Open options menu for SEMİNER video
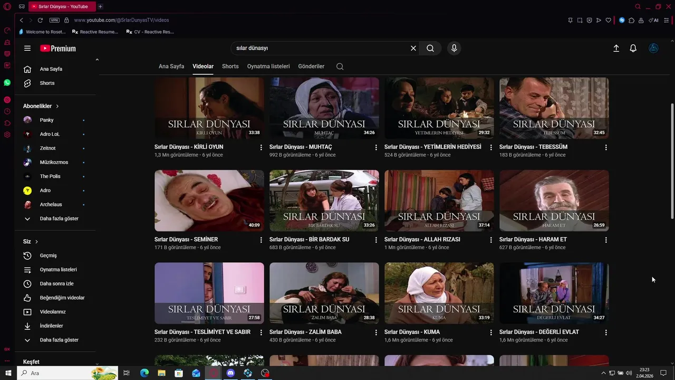This screenshot has height=380, width=675. tap(261, 240)
